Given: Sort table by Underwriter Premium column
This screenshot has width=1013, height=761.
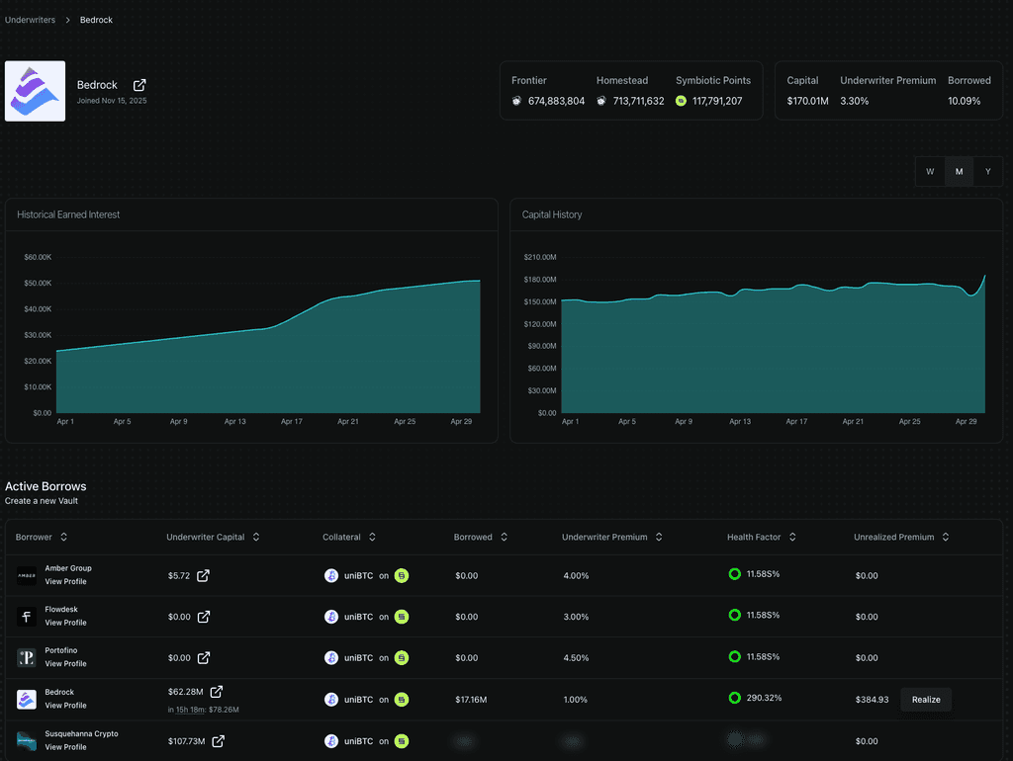Looking at the screenshot, I should click(x=659, y=537).
